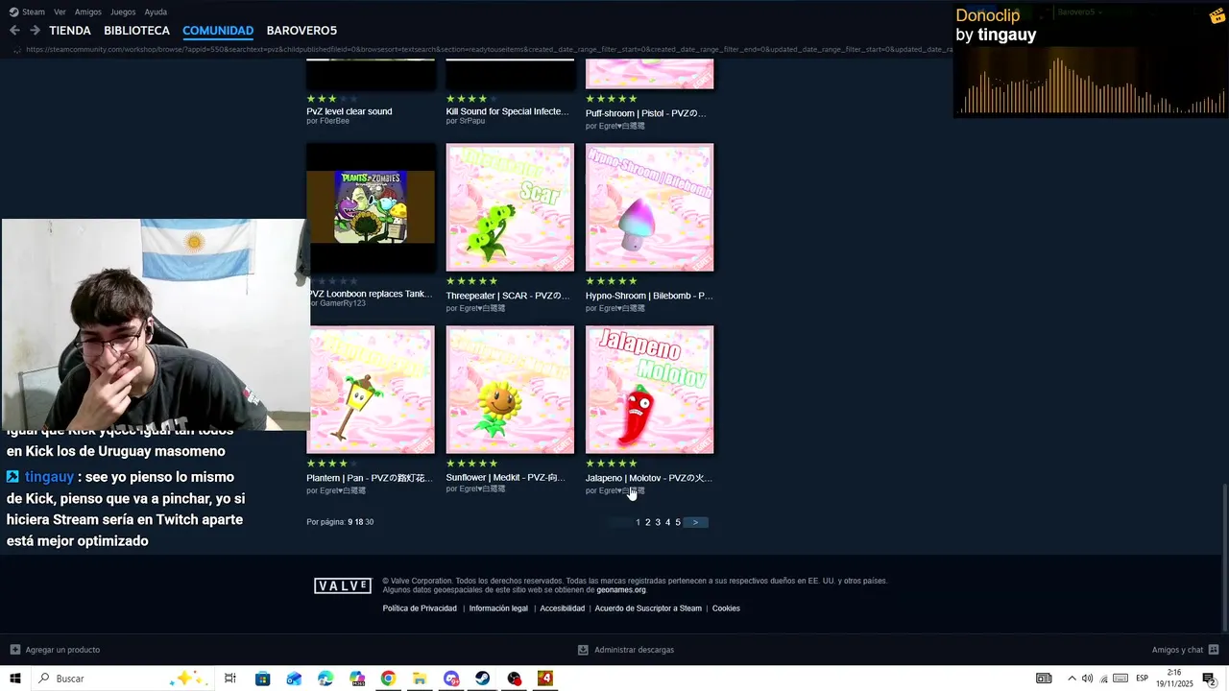Show 9 items per page
Screen dimensions: 1229x691
(350, 522)
